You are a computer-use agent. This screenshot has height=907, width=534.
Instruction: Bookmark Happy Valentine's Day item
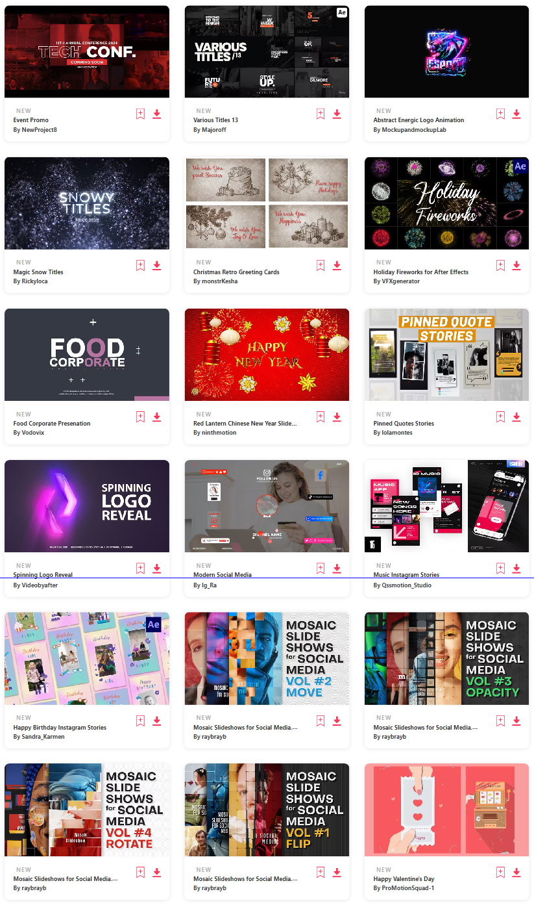(500, 873)
